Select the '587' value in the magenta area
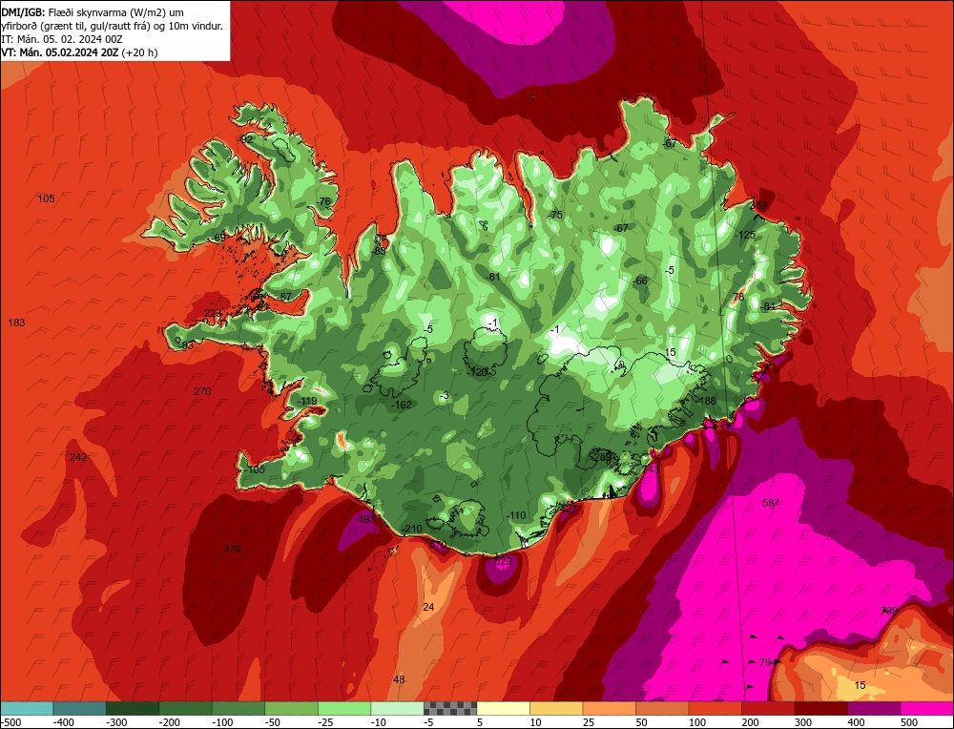The height and width of the screenshot is (729, 954). click(771, 503)
